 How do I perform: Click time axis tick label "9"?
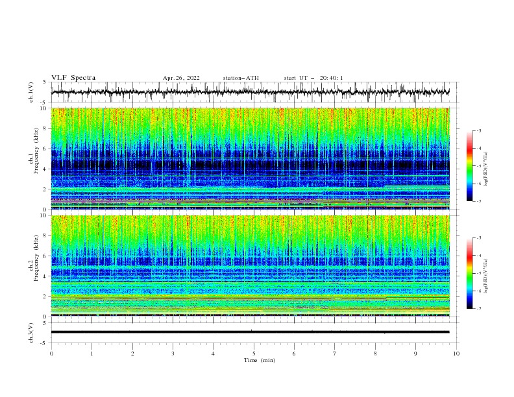pos(415,354)
